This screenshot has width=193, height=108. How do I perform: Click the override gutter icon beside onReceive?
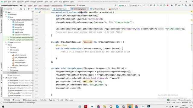[x=40, y=49]
